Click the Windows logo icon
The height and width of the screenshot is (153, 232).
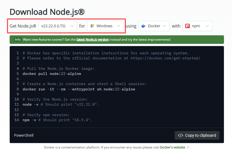(92, 26)
